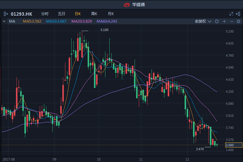The image size is (243, 162).
Task: Zoom in the chart with plus icon
Action: pyautogui.click(x=224, y=21)
